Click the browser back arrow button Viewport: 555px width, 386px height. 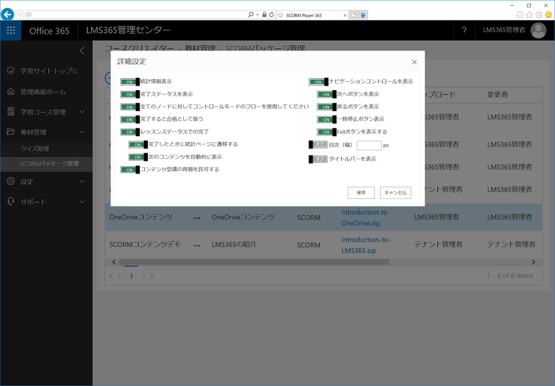click(7, 15)
